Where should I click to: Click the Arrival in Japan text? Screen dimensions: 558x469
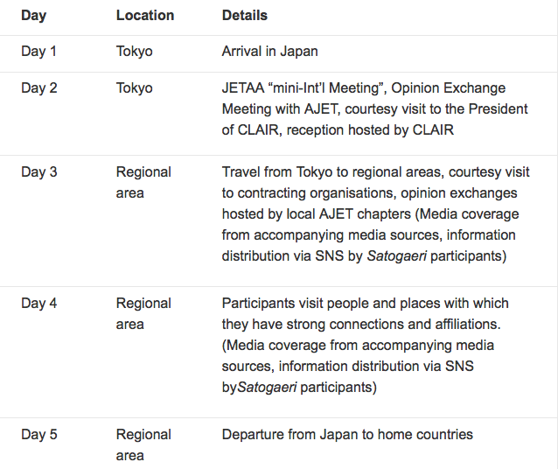coord(270,52)
